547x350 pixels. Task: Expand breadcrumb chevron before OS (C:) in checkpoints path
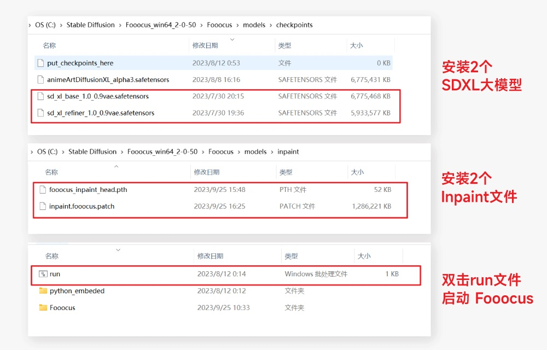tap(31, 25)
